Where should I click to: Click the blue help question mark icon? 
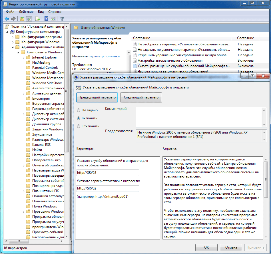(x=46, y=19)
